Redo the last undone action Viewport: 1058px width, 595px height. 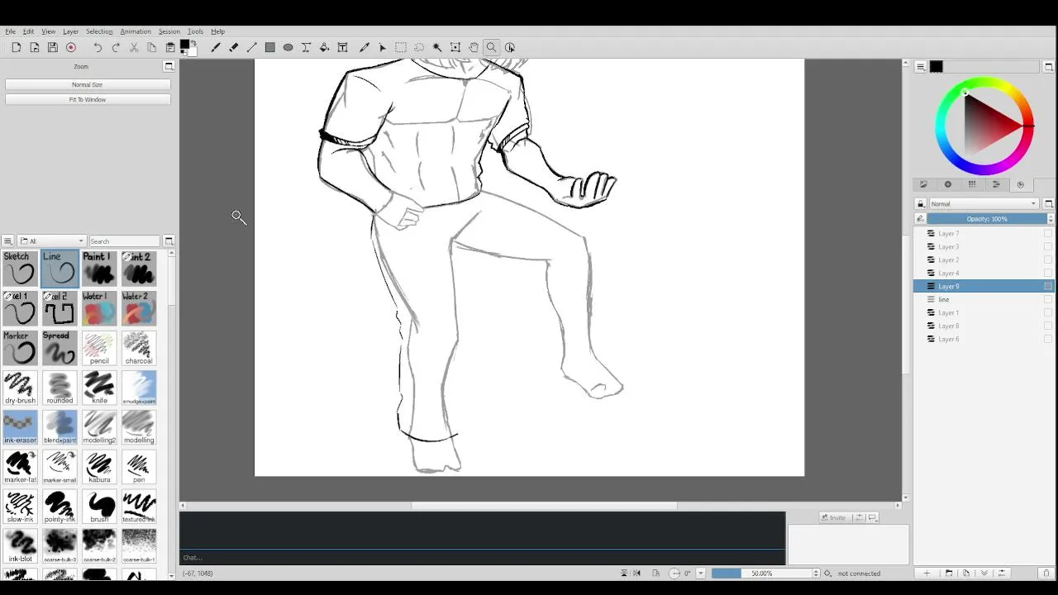click(x=116, y=48)
